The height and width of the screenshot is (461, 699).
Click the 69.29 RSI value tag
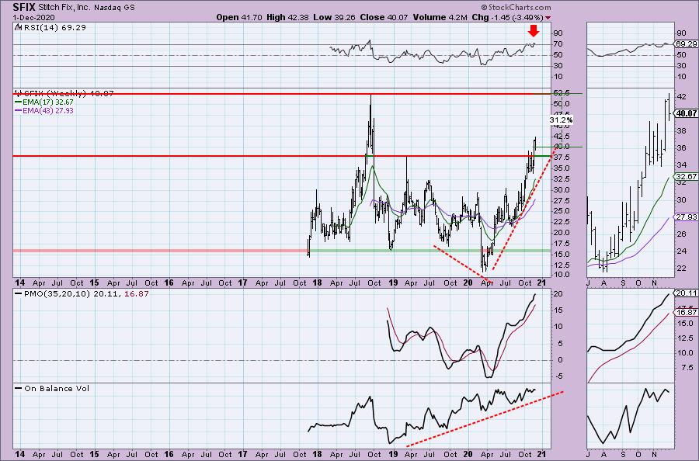[x=687, y=44]
